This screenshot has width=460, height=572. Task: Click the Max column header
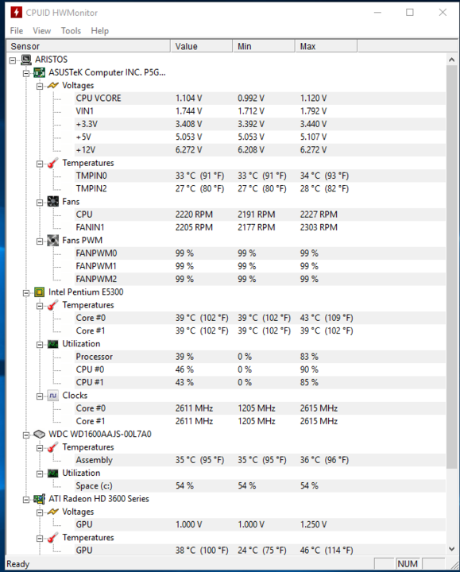pos(326,46)
